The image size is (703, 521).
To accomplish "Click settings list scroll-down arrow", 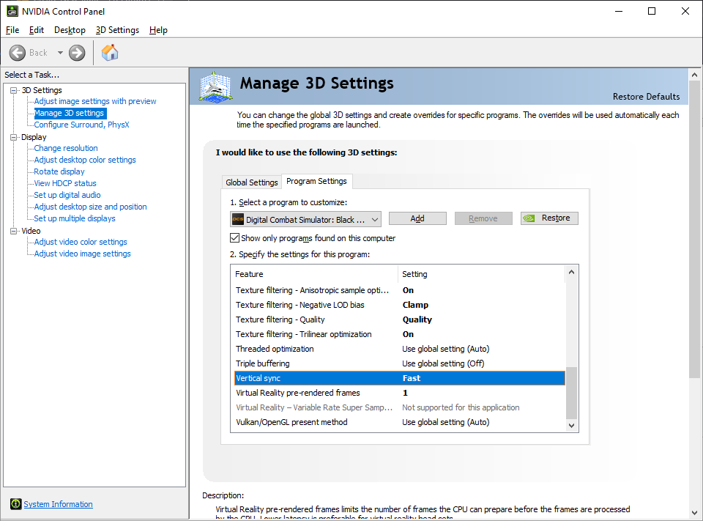I will click(x=571, y=426).
